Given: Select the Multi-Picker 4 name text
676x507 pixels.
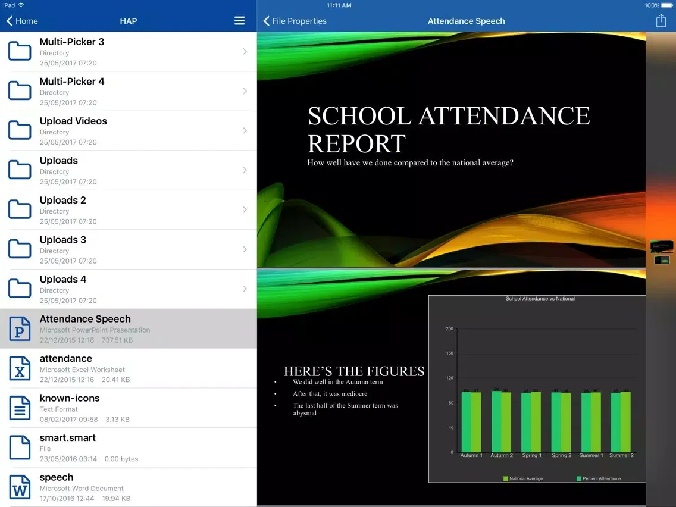Looking at the screenshot, I should (72, 82).
